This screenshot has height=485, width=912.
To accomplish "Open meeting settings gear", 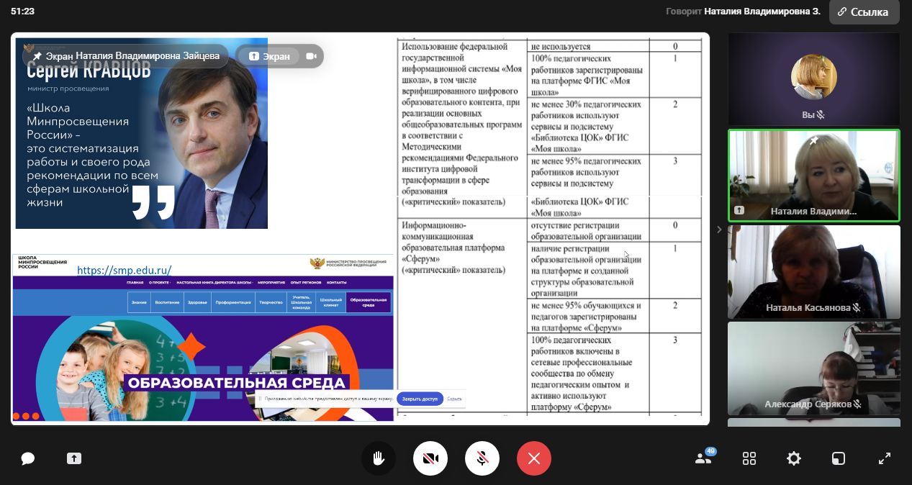I will pos(794,458).
